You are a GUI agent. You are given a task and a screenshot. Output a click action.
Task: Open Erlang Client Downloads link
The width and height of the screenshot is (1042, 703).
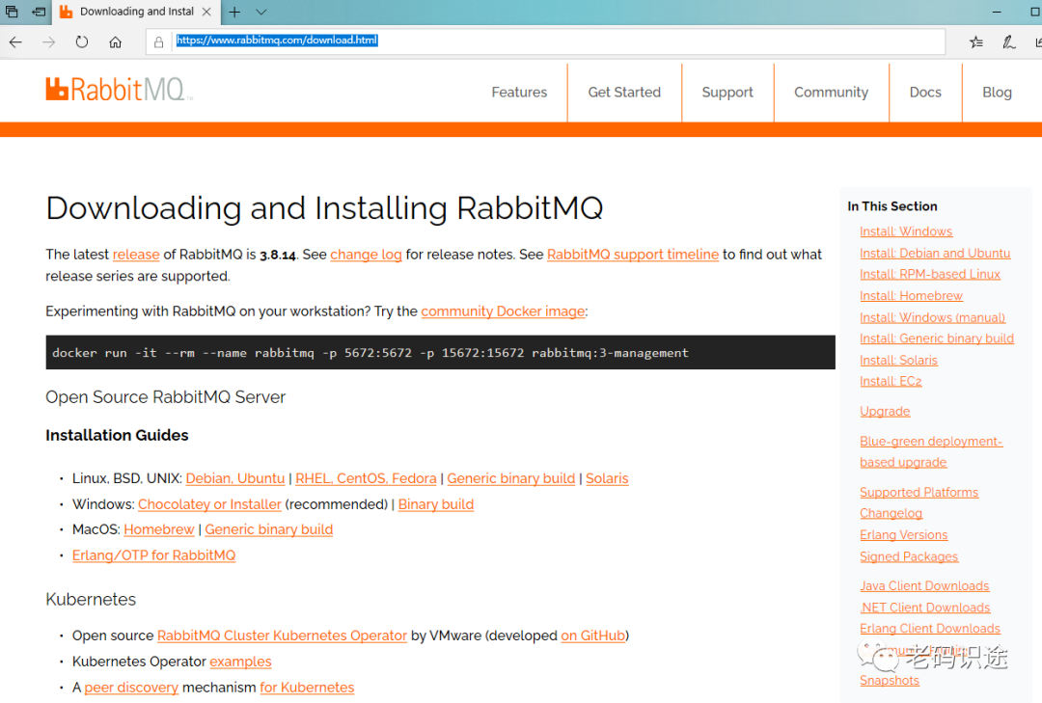coord(930,629)
